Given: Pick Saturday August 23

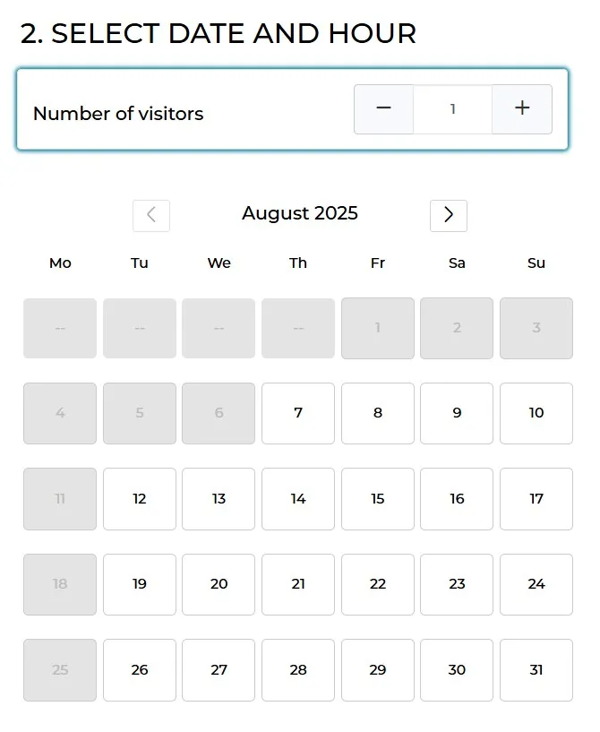Looking at the screenshot, I should pos(457,584).
